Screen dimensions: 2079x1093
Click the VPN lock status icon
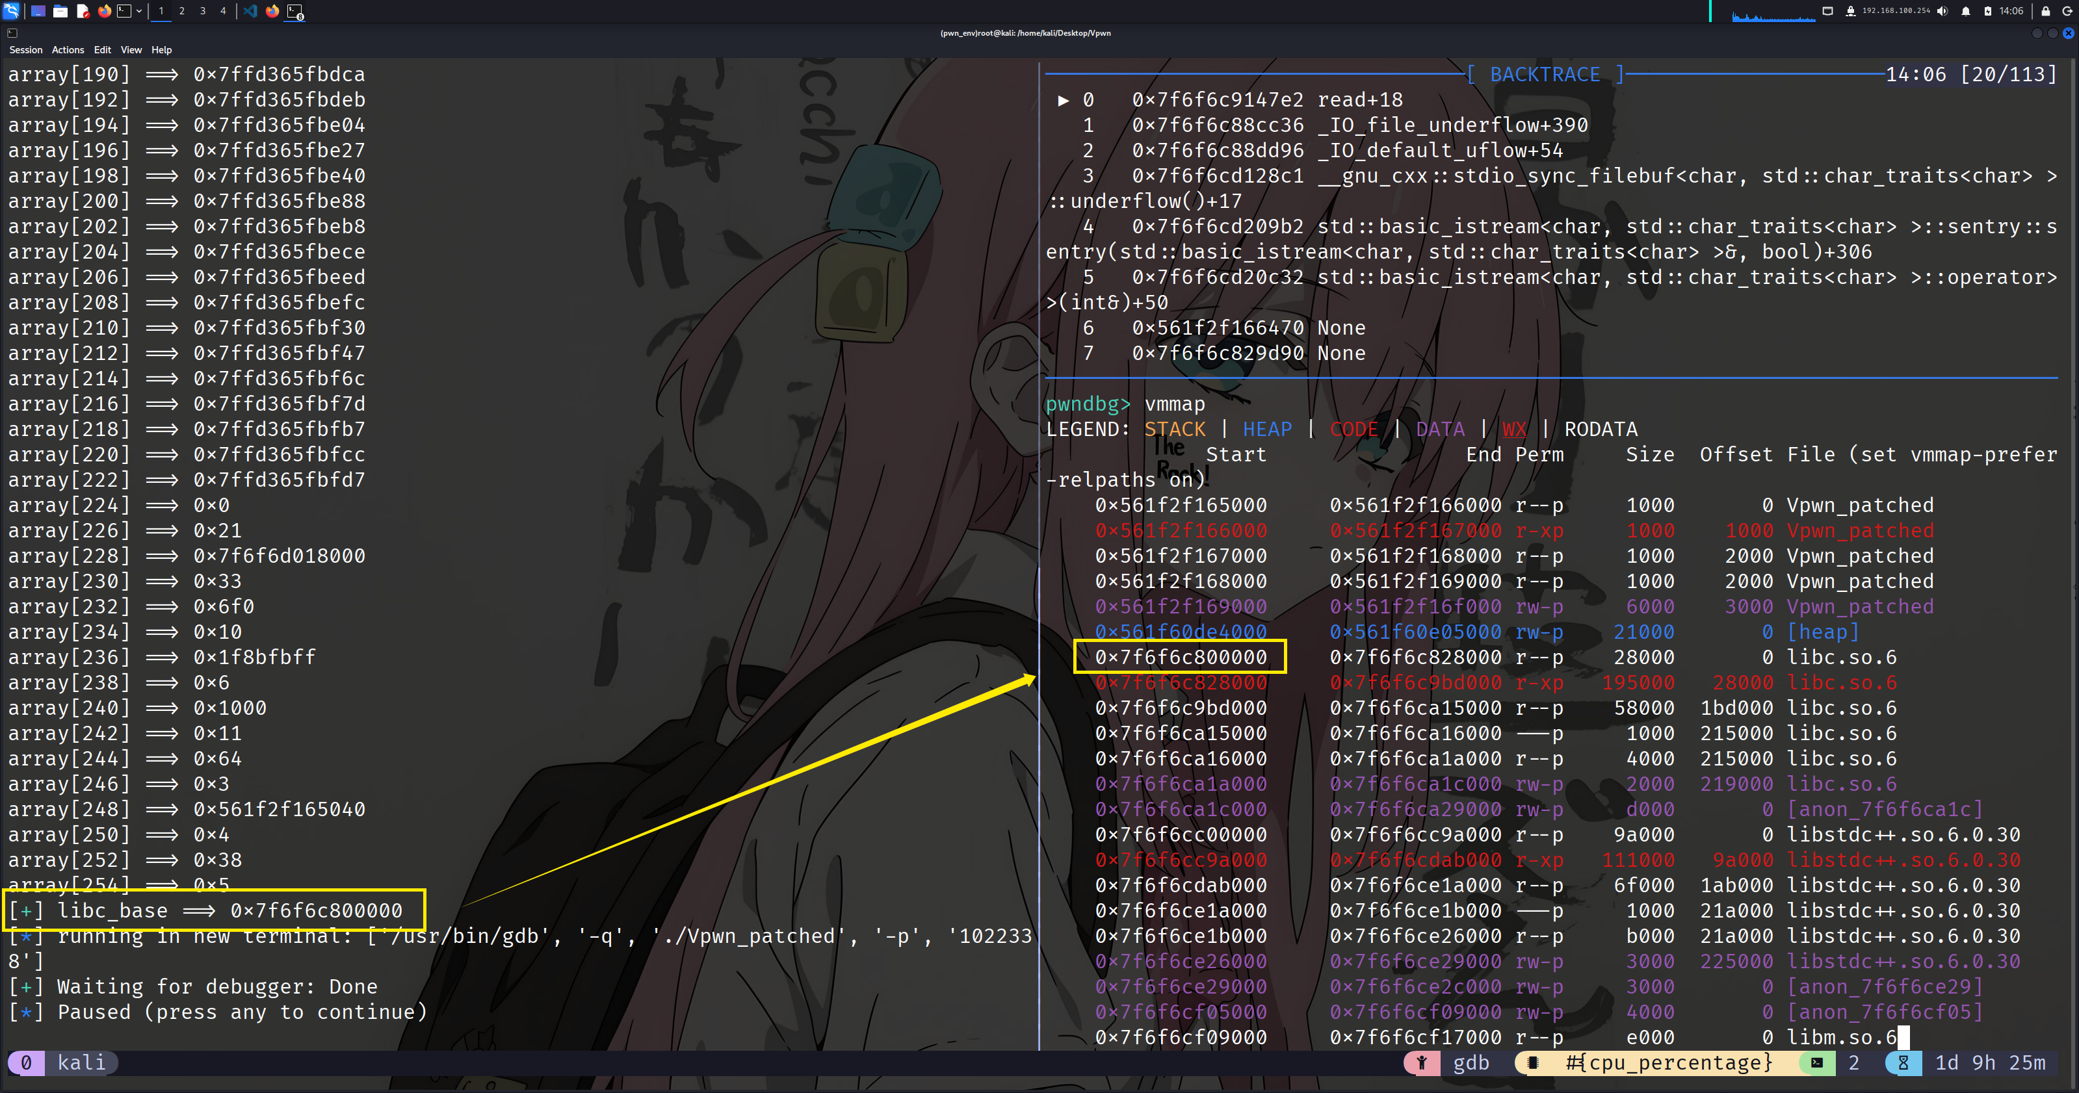click(x=1851, y=11)
